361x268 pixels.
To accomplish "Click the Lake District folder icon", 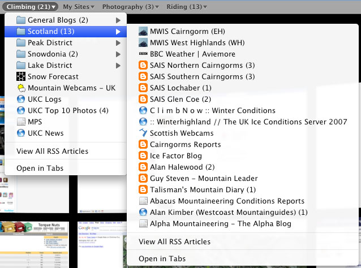I will 21,65.
